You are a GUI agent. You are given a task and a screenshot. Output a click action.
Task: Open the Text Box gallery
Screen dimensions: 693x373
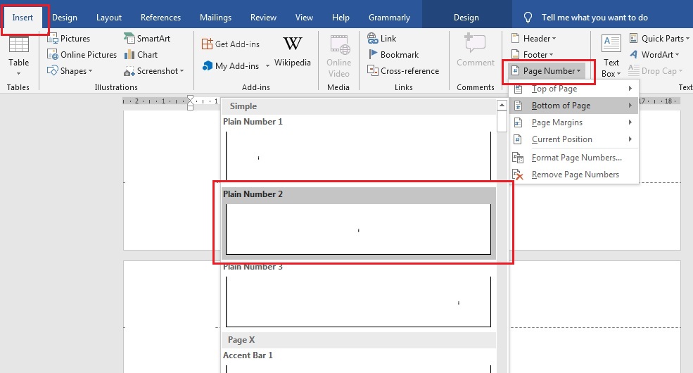point(611,56)
